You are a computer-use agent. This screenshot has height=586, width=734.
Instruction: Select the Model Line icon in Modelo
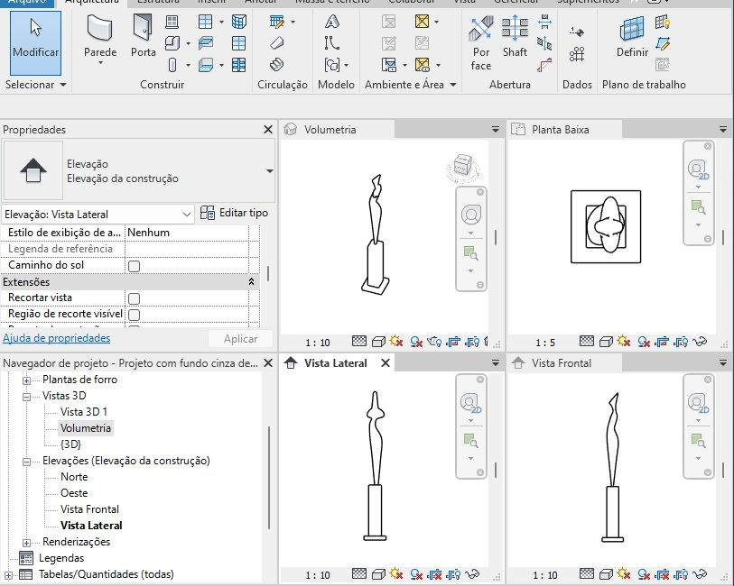[332, 43]
